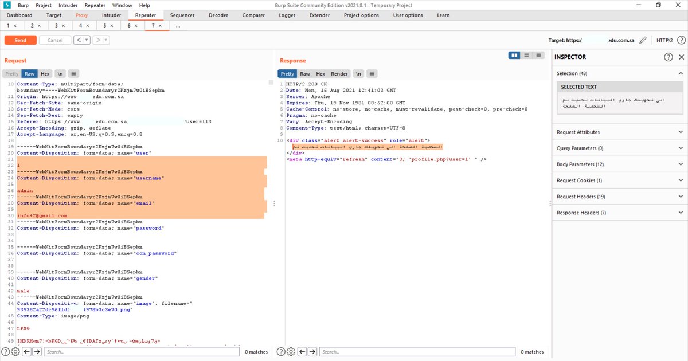Image resolution: width=688 pixels, height=361 pixels.
Task: Click next match arrow in Response search
Action: (311, 352)
